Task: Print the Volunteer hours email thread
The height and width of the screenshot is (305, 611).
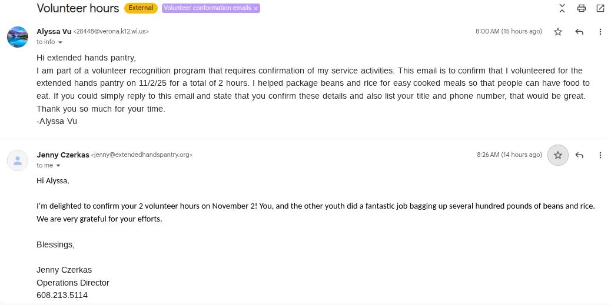Action: click(x=582, y=8)
